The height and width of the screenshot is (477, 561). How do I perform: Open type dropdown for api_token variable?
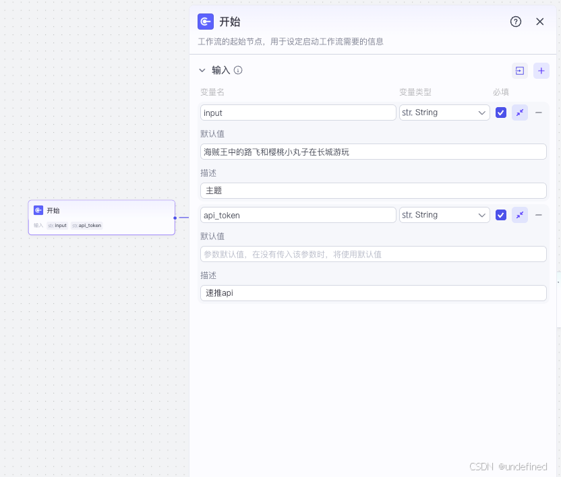pos(444,215)
